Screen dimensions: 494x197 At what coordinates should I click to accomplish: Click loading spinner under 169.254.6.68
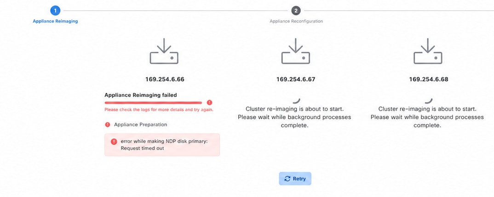(429, 101)
